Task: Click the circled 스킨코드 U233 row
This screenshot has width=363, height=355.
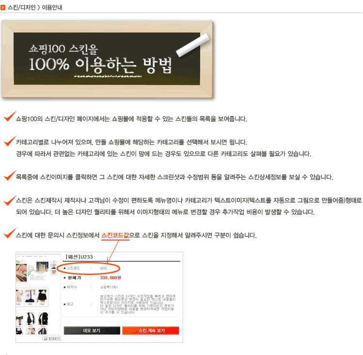Action: coord(88,268)
